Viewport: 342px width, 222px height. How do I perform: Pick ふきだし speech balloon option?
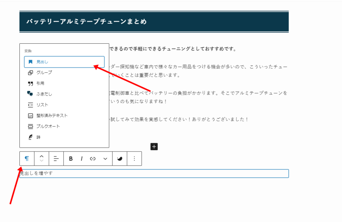(44, 94)
